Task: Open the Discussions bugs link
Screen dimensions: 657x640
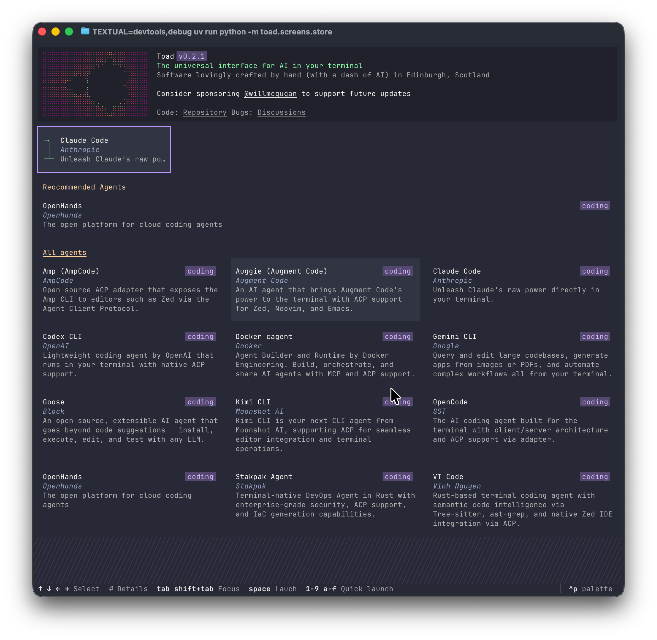Action: [x=281, y=113]
